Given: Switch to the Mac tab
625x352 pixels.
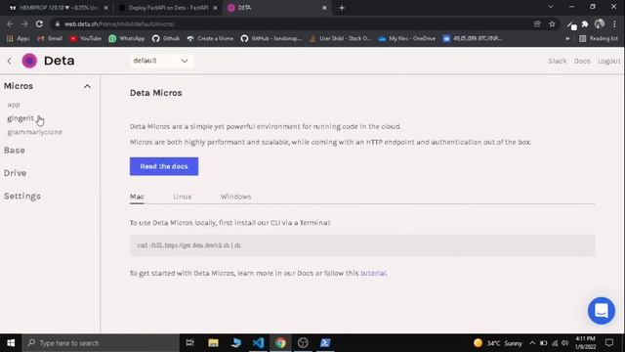Looking at the screenshot, I should coord(137,197).
